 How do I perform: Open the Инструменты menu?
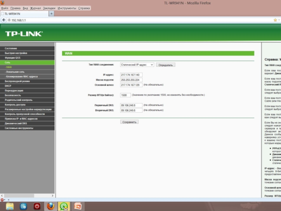tap(67, 8)
